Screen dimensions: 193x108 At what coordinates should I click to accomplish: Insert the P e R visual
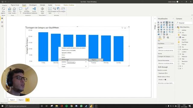point(21,10)
